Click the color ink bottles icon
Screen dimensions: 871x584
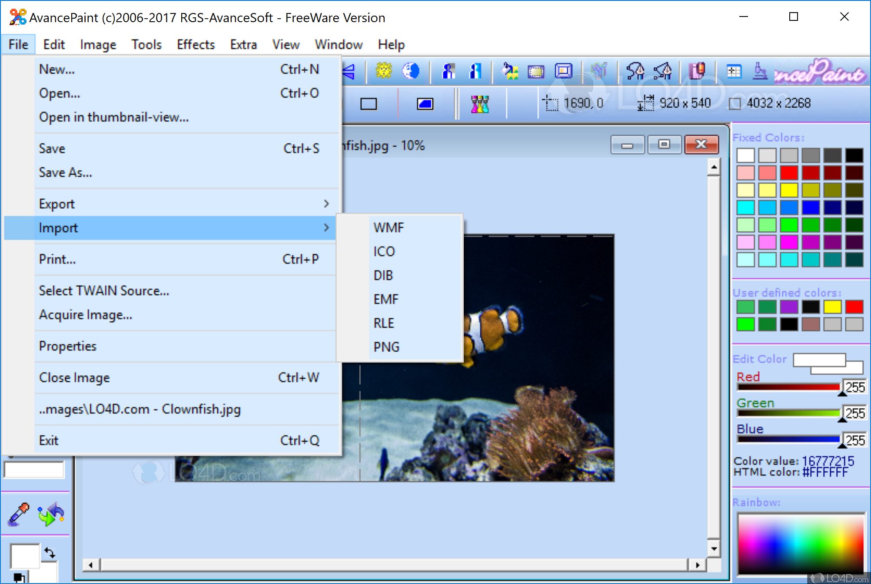click(x=480, y=104)
